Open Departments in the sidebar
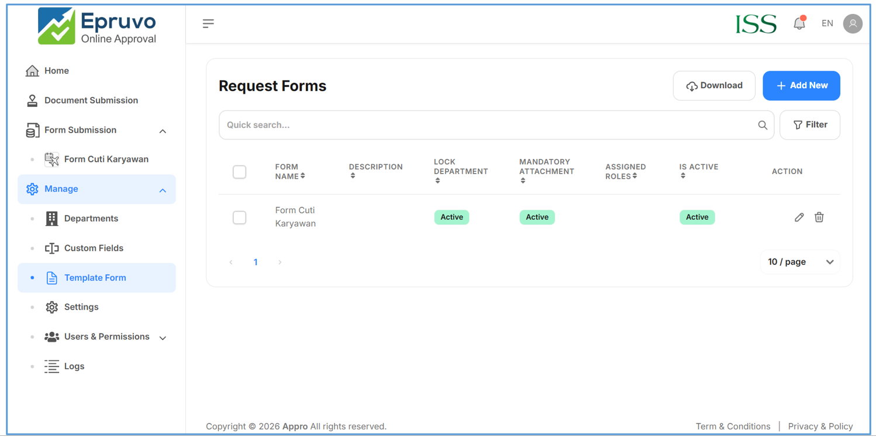This screenshot has height=437, width=876. coord(91,218)
